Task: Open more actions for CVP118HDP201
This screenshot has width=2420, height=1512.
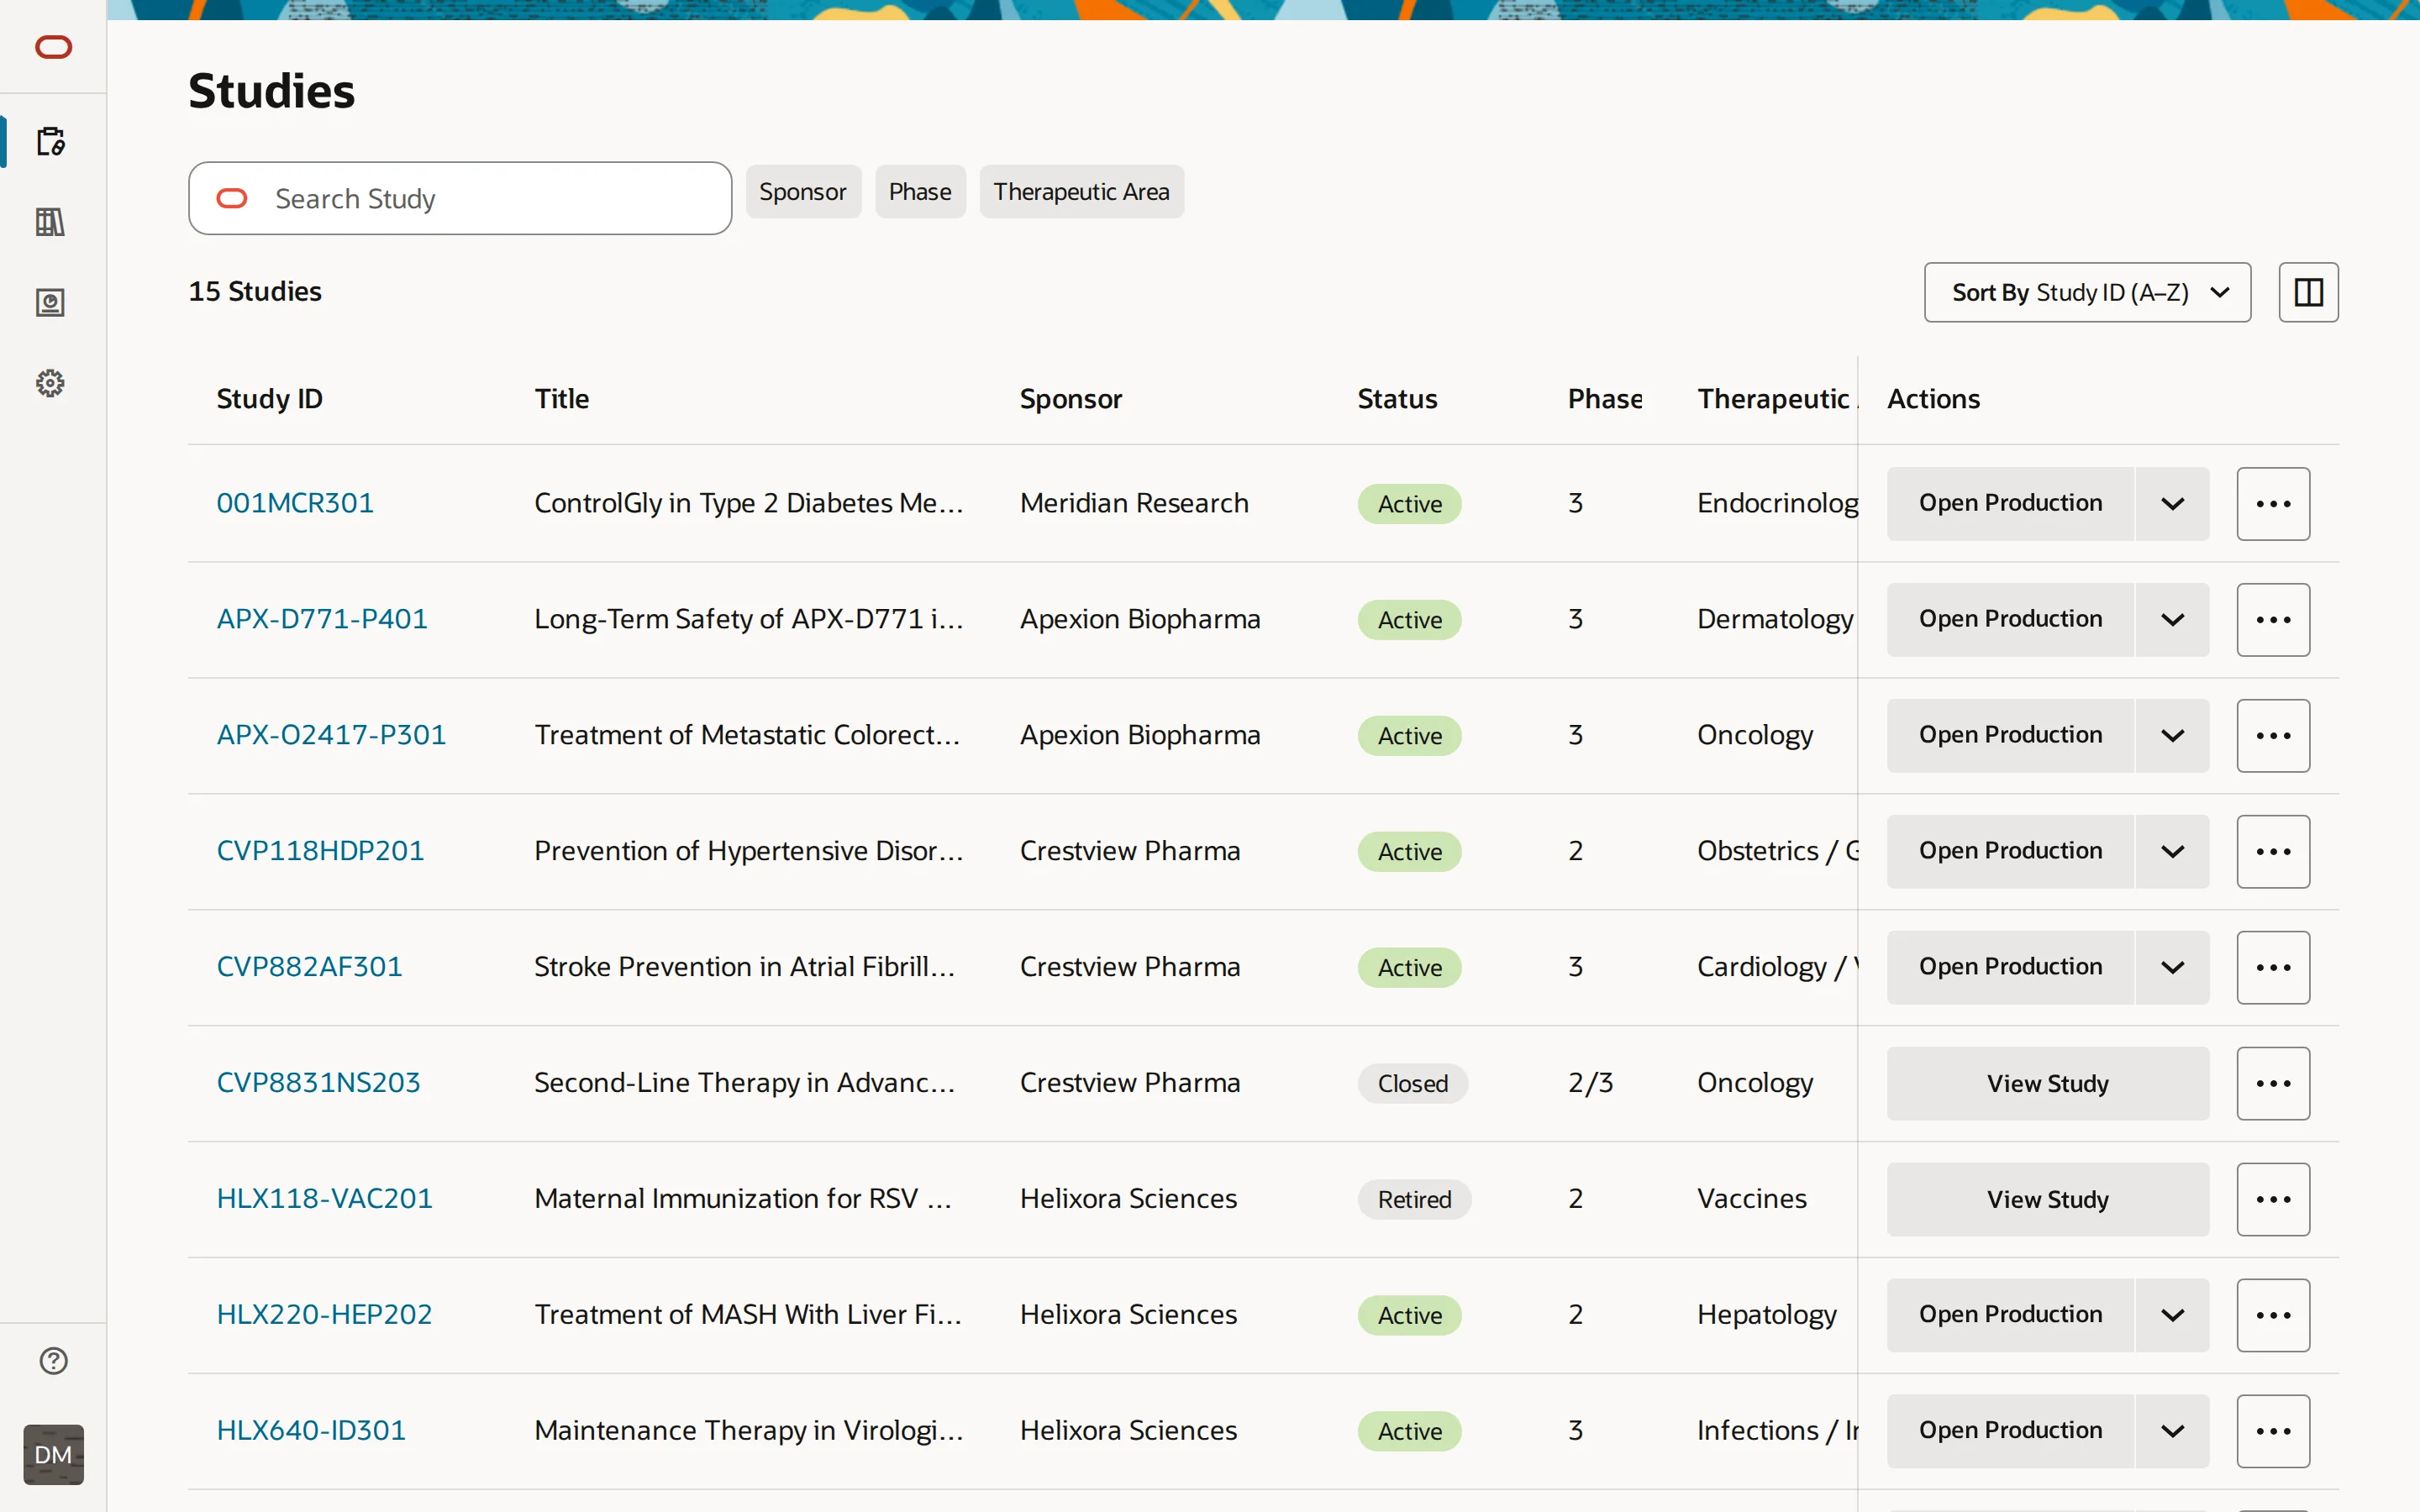Action: pyautogui.click(x=2273, y=852)
